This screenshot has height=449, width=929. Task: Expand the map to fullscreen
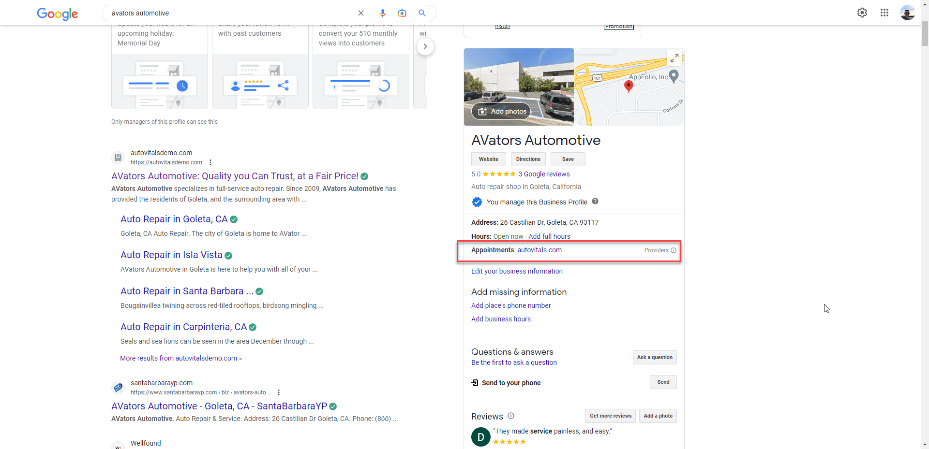674,58
